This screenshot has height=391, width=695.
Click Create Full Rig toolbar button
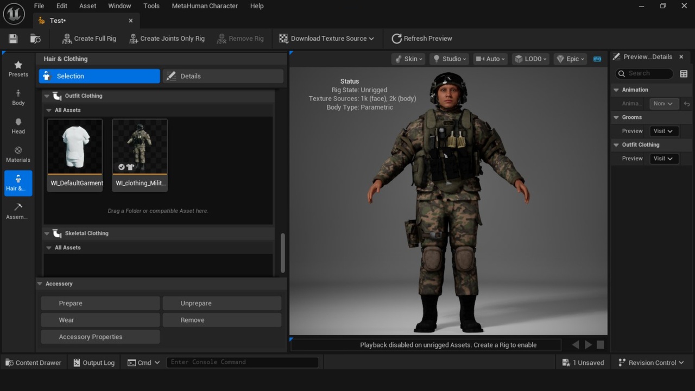coord(89,39)
